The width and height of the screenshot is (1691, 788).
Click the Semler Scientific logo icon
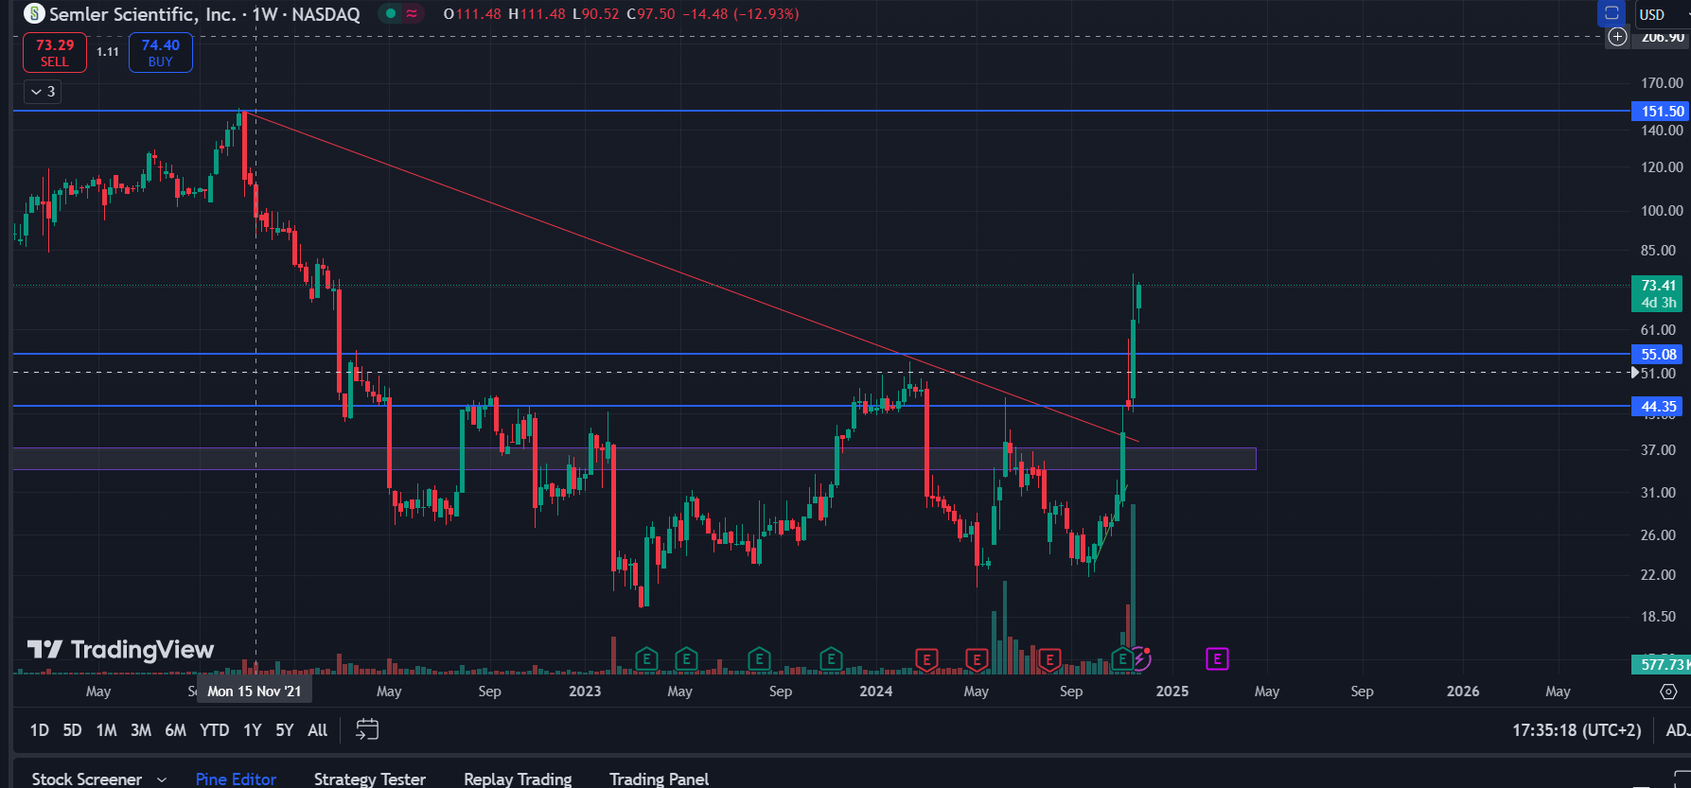point(34,14)
